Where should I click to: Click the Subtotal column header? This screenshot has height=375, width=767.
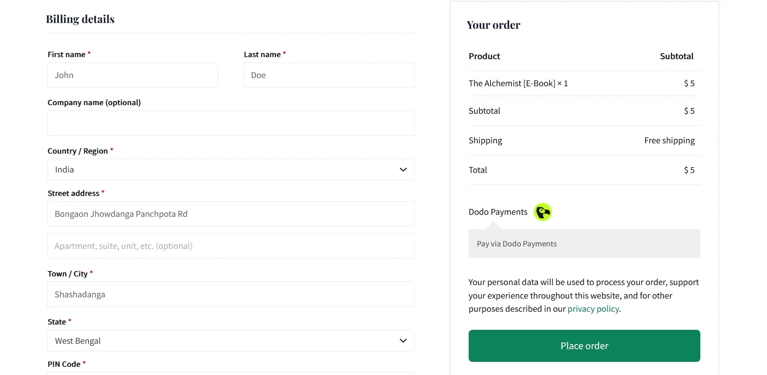coord(676,56)
